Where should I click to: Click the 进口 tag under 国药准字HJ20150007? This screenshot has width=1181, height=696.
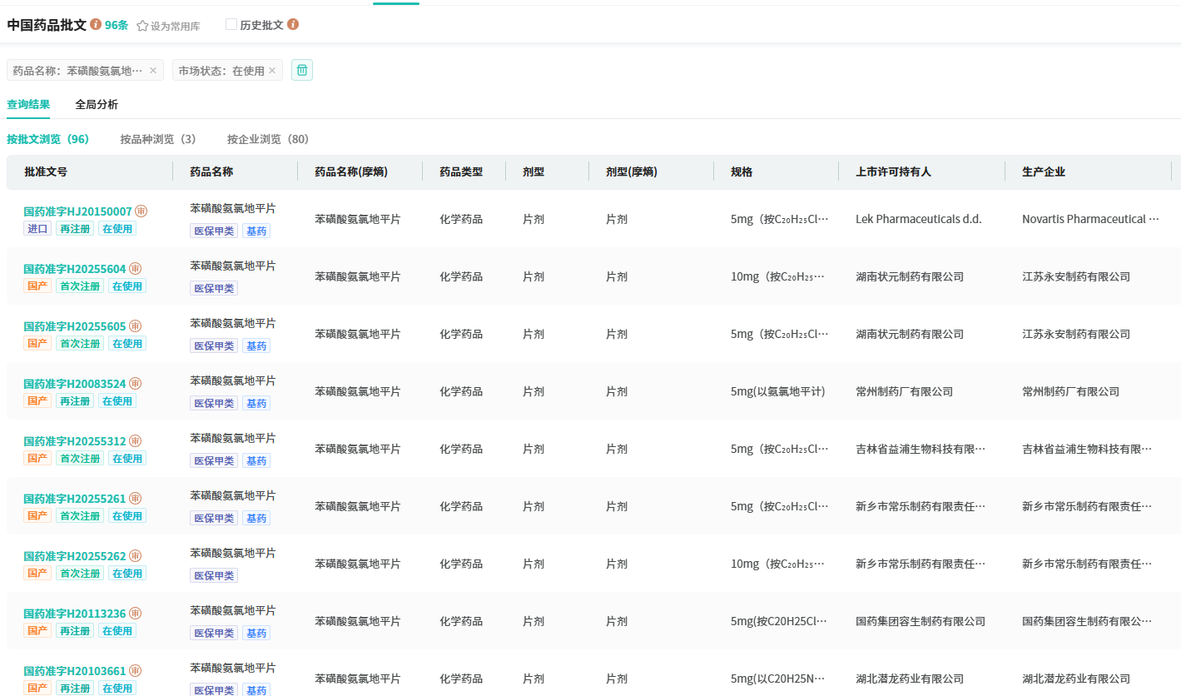[x=37, y=229]
